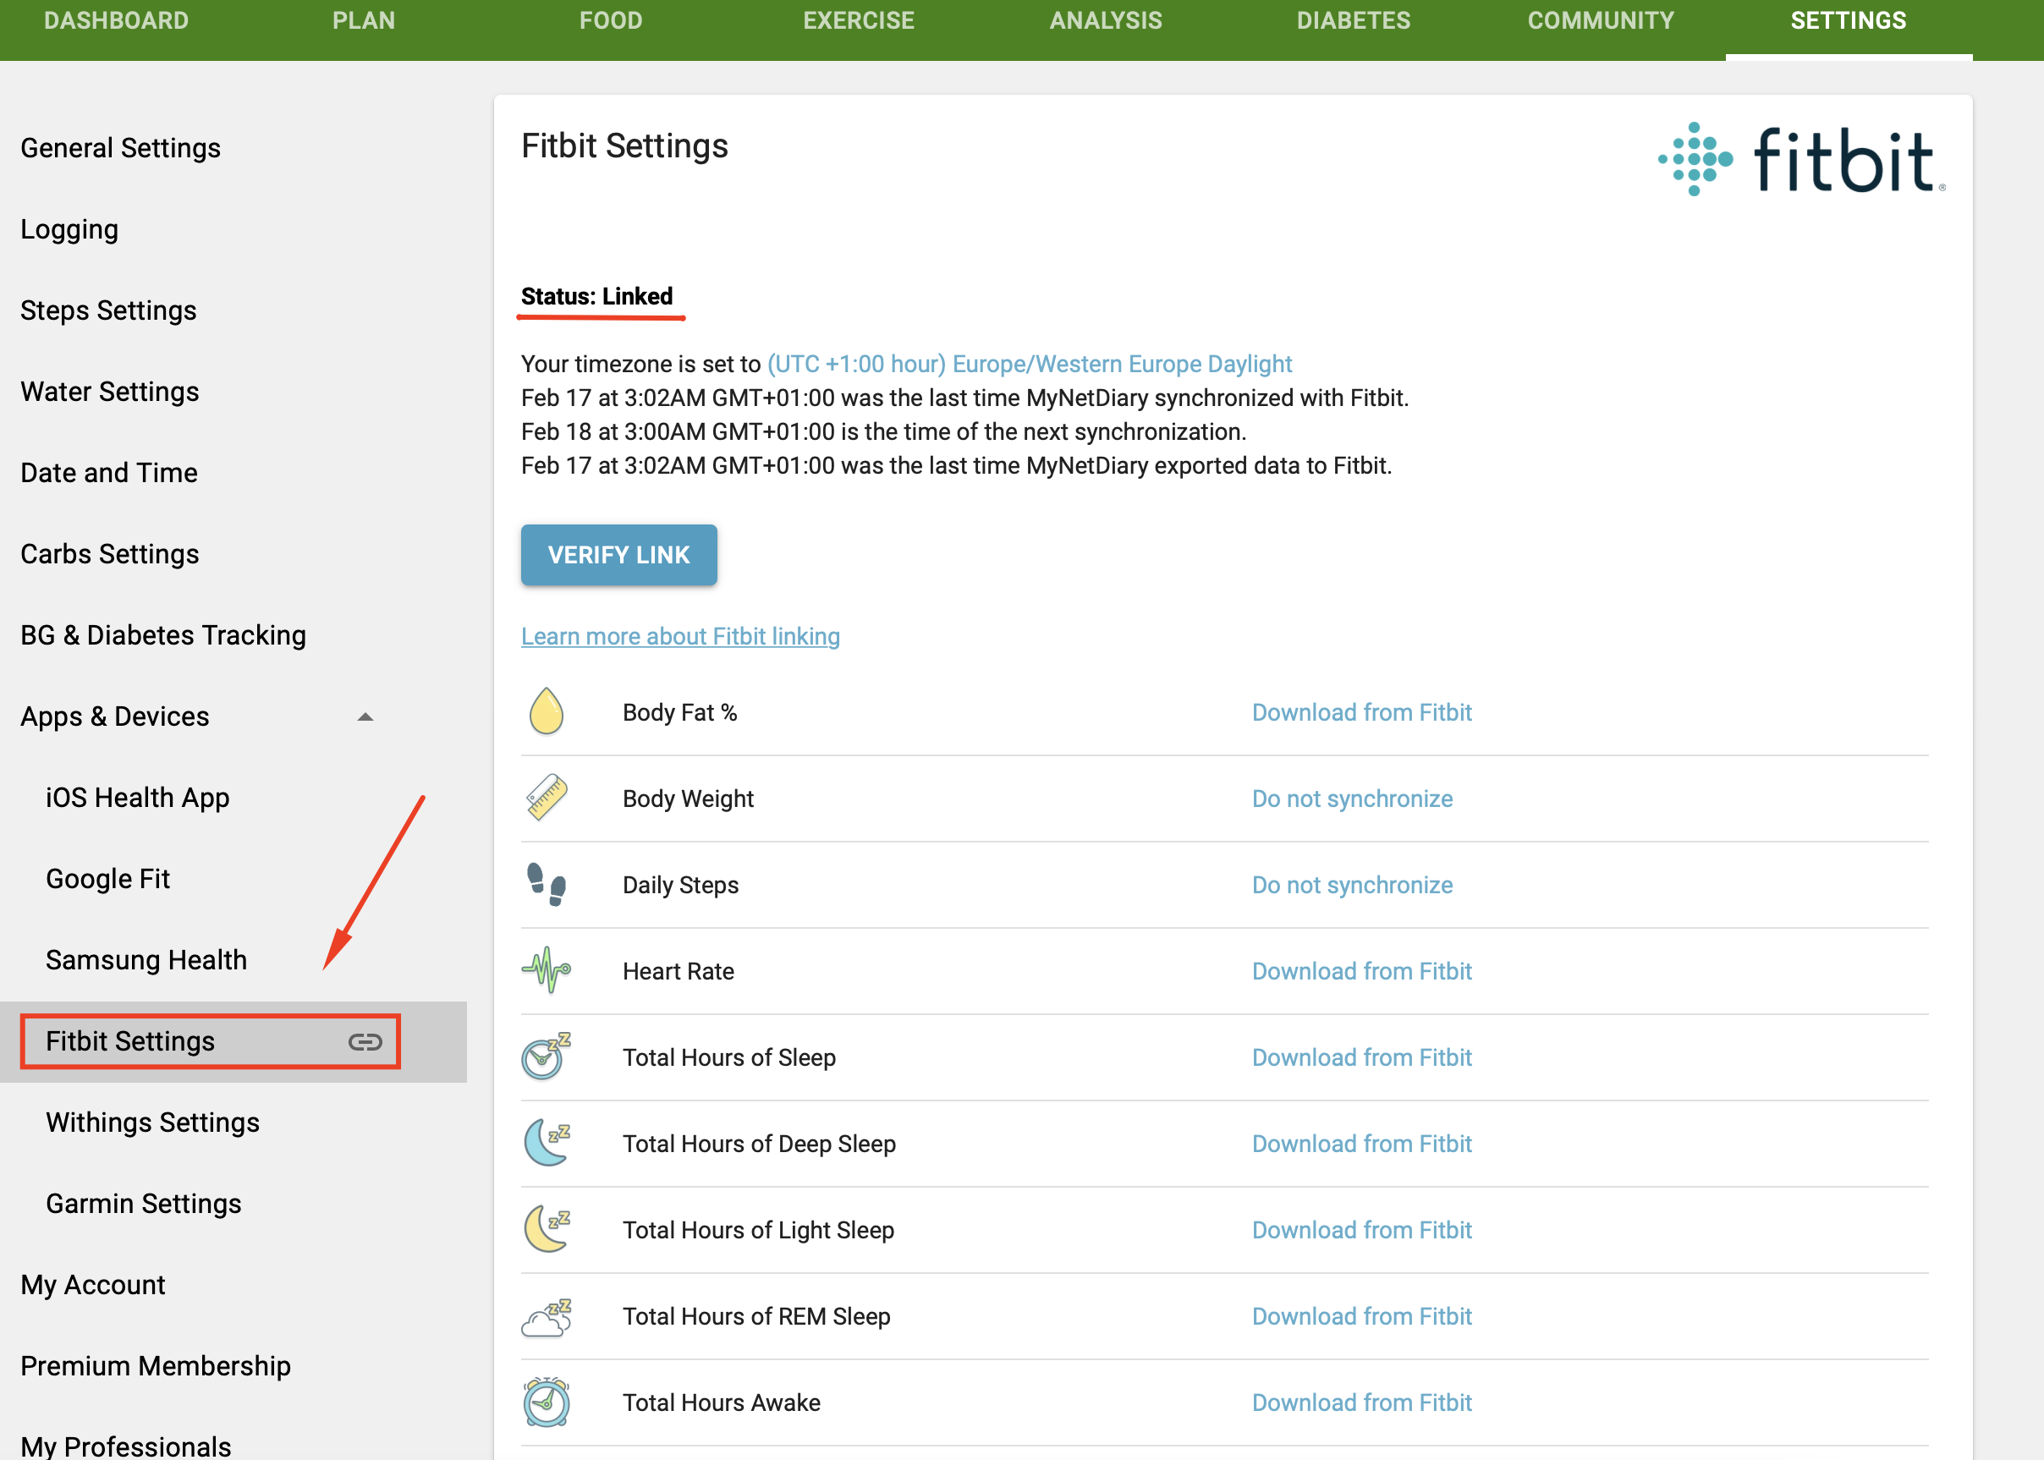This screenshot has width=2044, height=1460.
Task: Click the Heart Rate pulse icon
Action: 546,970
